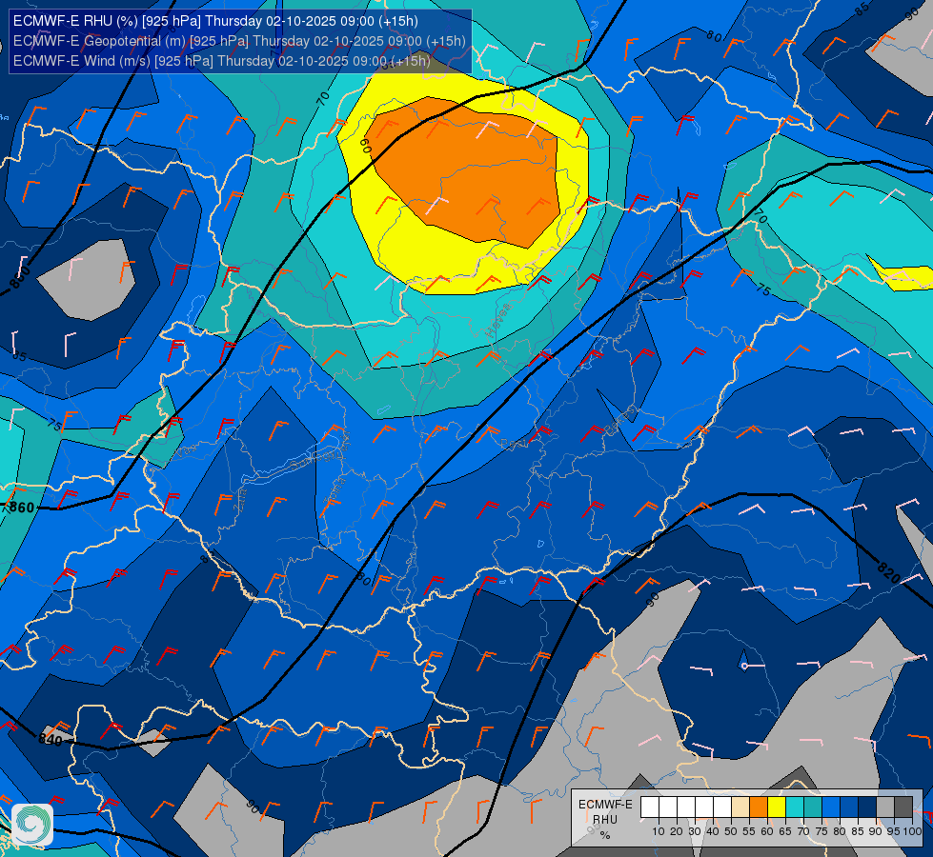933x857 pixels.
Task: Pick the orange 55–60 legend swatch
Action: pyautogui.click(x=758, y=807)
